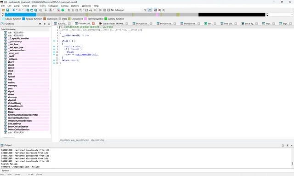Open the Search menu
Image resolution: width=294 pixels, height=176 pixels.
[26, 6]
